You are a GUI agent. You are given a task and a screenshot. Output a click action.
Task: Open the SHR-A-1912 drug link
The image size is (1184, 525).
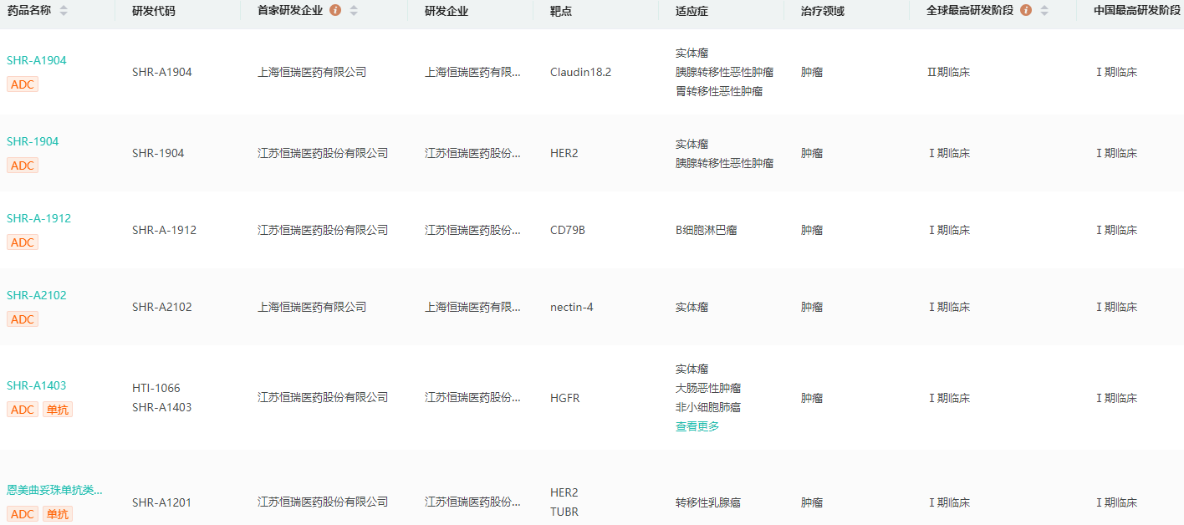[x=38, y=218]
